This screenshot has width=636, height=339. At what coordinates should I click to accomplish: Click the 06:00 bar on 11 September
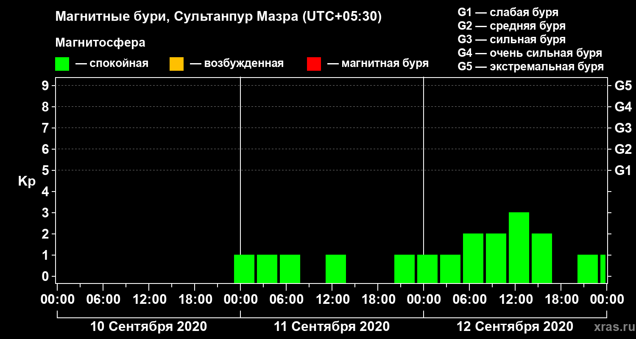click(x=290, y=269)
